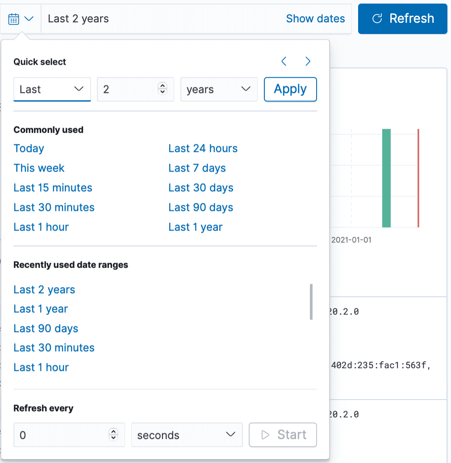The image size is (451, 463).
Task: Click the green histogram bar
Action: 386,178
